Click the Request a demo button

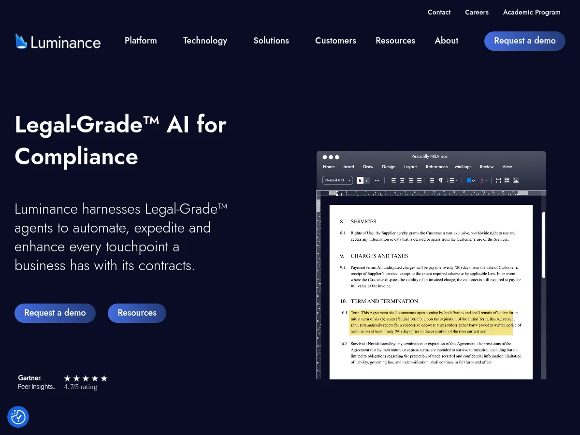[524, 41]
